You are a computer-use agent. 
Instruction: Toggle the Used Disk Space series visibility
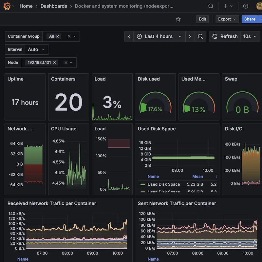[x=163, y=184]
